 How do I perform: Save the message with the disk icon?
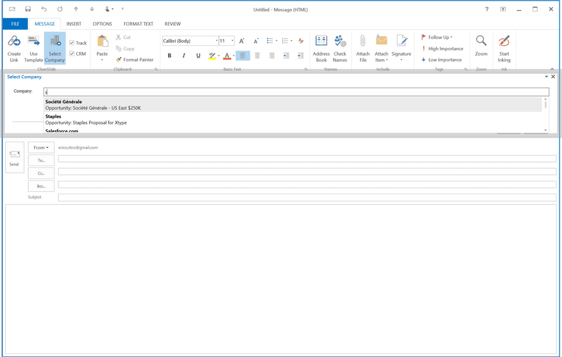pyautogui.click(x=28, y=9)
